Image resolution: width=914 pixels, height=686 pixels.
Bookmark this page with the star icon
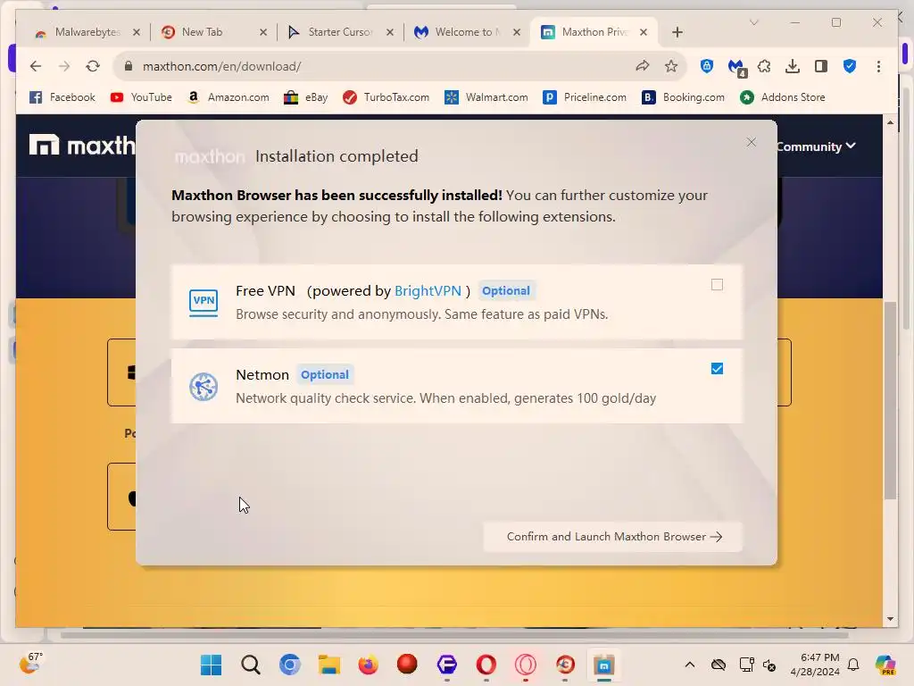(671, 66)
